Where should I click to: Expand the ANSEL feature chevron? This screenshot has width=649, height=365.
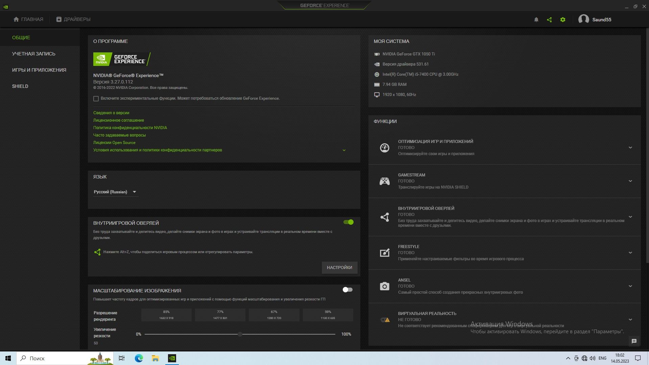tap(630, 286)
